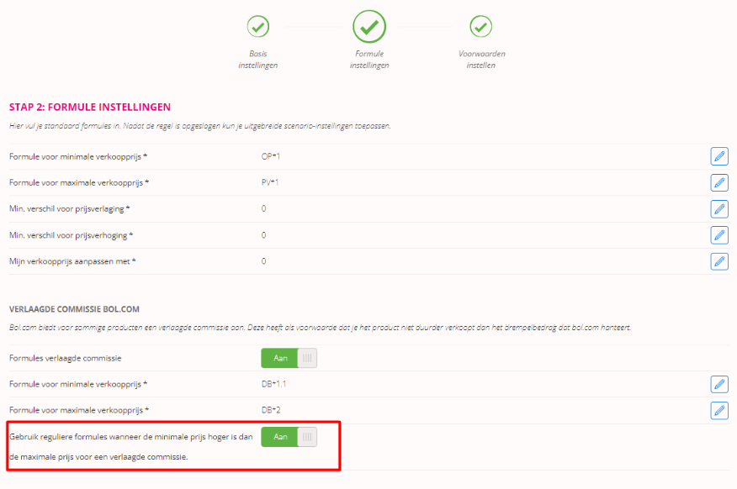Click Voorwaarden instellen step checkmark icon
This screenshot has width=737, height=489.
tap(481, 26)
